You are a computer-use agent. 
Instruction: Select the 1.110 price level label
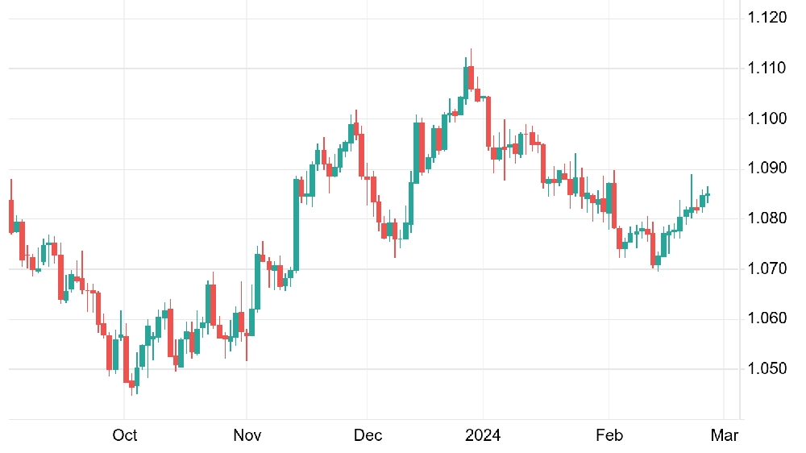click(767, 68)
